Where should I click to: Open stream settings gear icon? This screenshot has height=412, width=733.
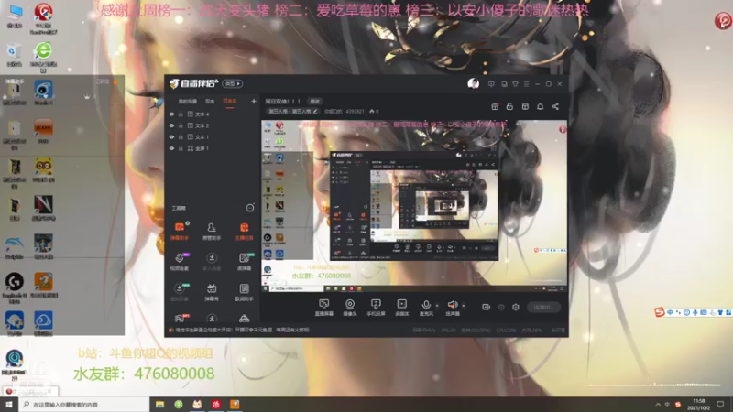point(516,307)
